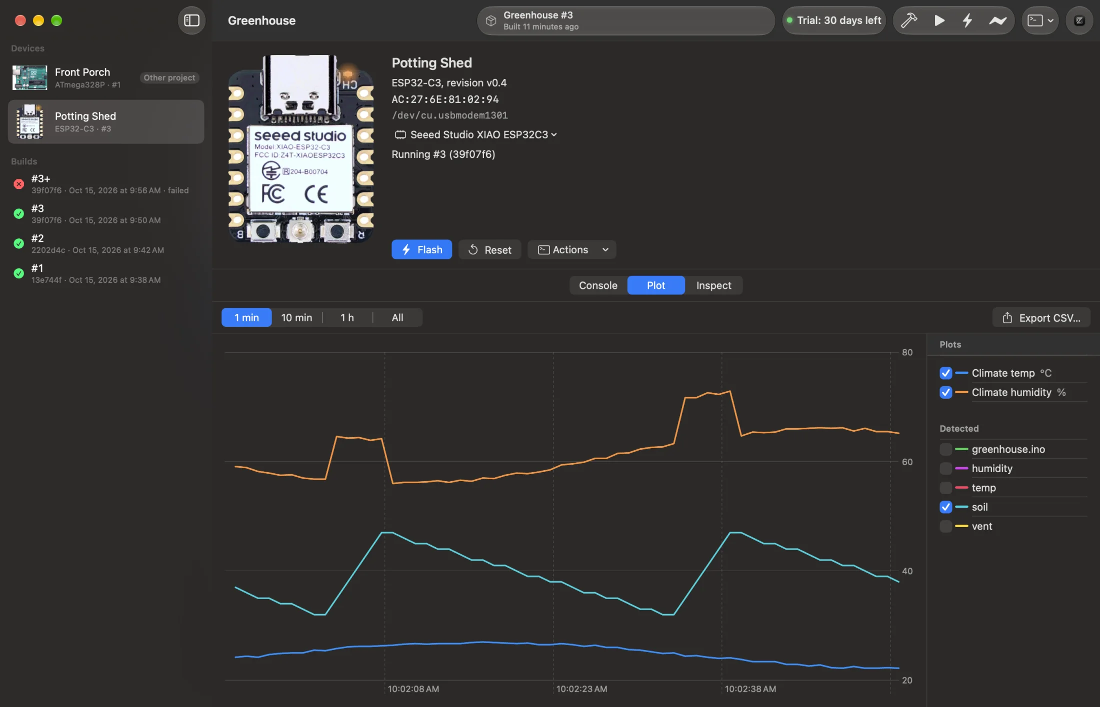Image resolution: width=1100 pixels, height=707 pixels.
Task: Click the Export CSV share icon
Action: pyautogui.click(x=1007, y=318)
